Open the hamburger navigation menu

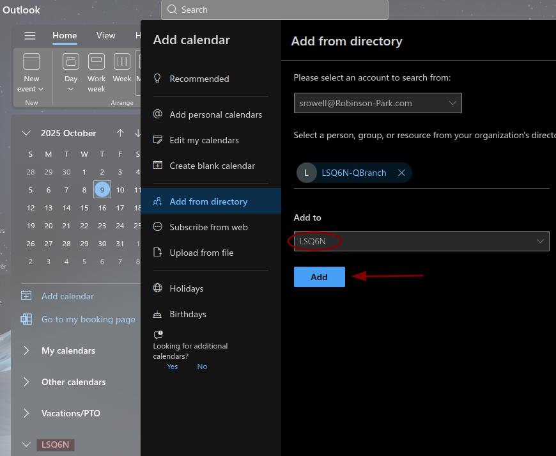[x=30, y=35]
